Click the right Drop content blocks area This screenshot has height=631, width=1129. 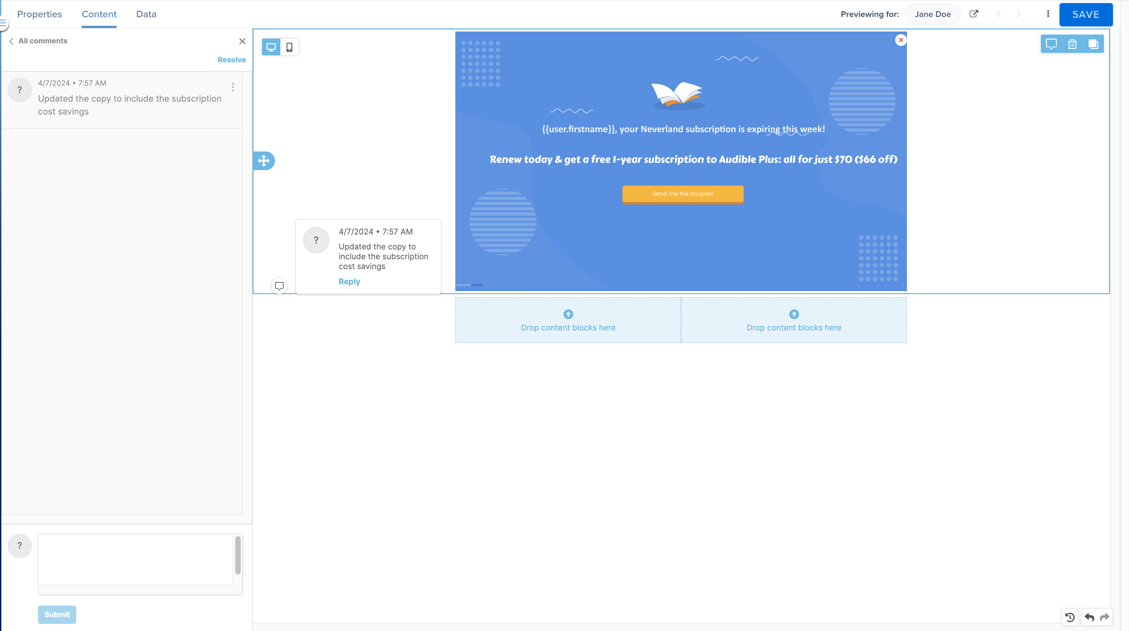794,320
